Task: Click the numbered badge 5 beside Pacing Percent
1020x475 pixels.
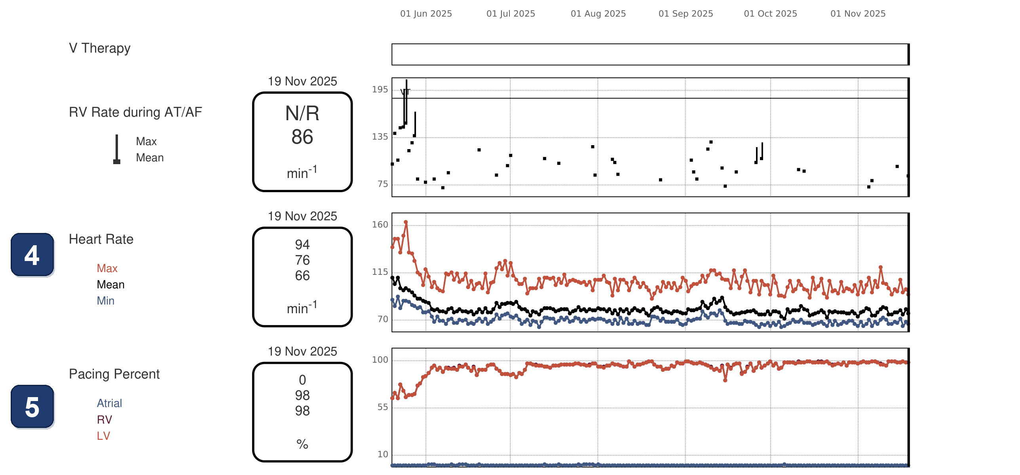Action: [32, 407]
